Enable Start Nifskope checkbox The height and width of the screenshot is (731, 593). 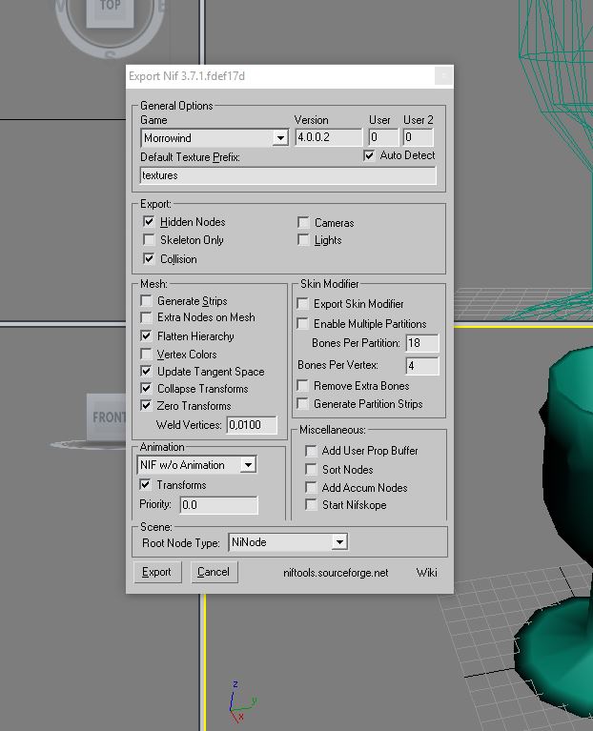click(x=311, y=504)
